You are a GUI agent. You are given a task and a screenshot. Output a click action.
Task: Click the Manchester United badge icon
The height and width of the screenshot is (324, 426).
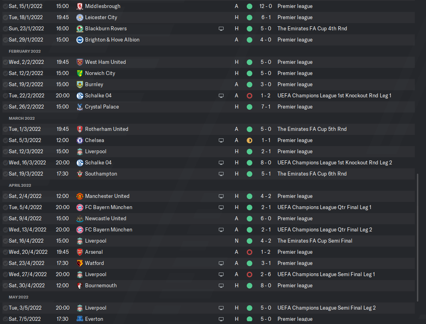(x=80, y=196)
